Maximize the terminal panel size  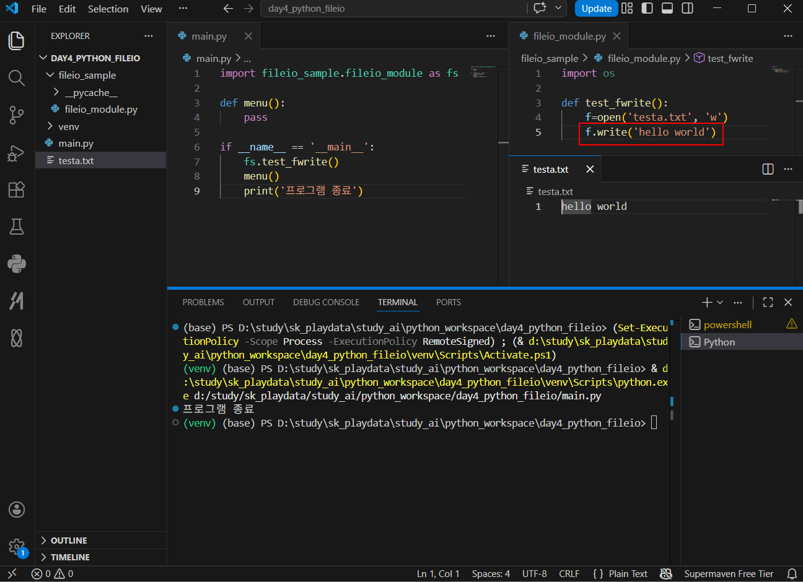pos(768,302)
